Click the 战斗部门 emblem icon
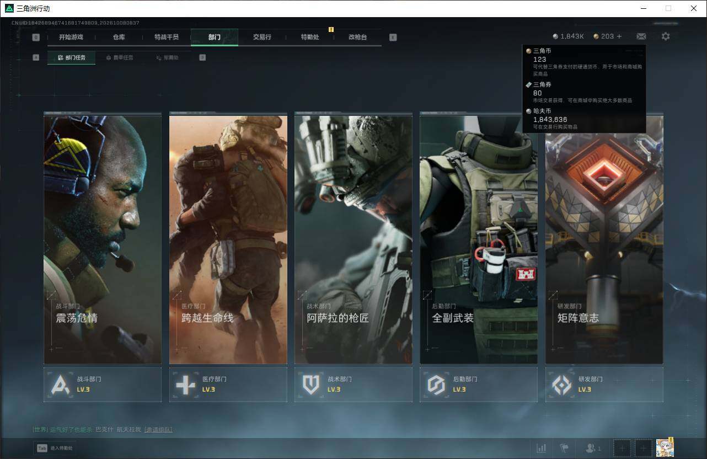Screen dimensions: 707x459 tap(60, 385)
